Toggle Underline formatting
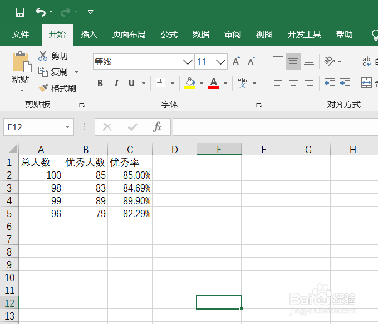378x324 pixels. tap(131, 83)
